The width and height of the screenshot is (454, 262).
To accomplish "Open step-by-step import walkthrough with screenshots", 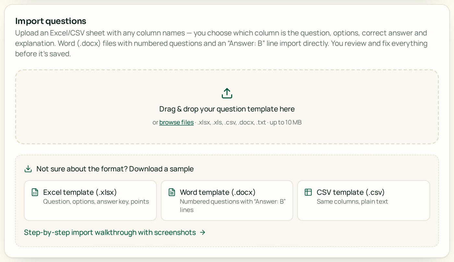I will tap(115, 232).
